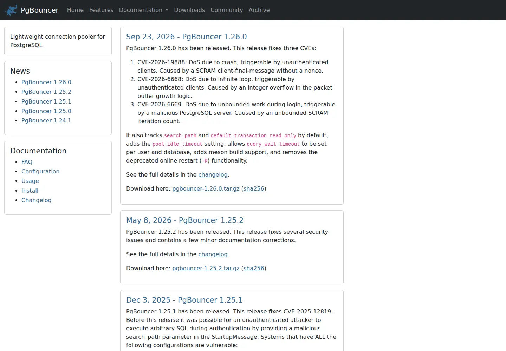506x351 pixels.
Task: Open the Downloads nav item
Action: click(x=189, y=10)
